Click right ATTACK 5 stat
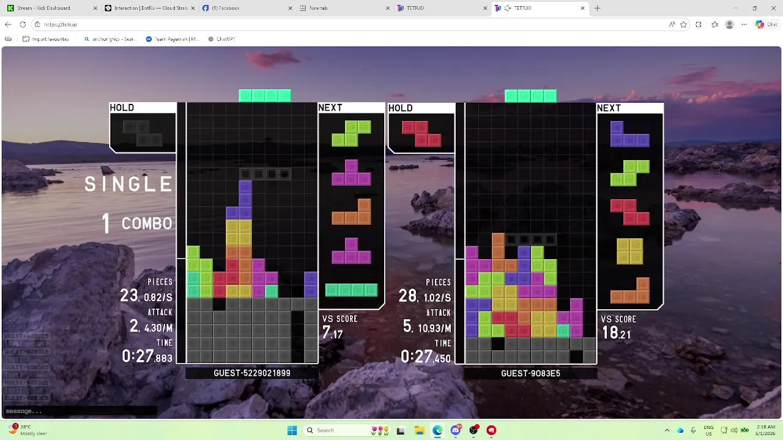This screenshot has height=440, width=783. [427, 327]
